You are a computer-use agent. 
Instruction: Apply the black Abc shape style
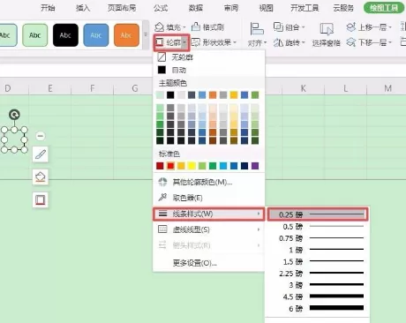point(65,35)
